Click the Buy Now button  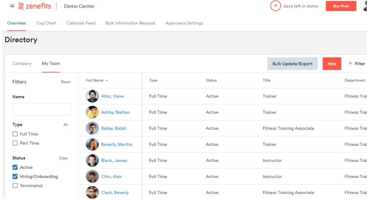click(x=341, y=6)
